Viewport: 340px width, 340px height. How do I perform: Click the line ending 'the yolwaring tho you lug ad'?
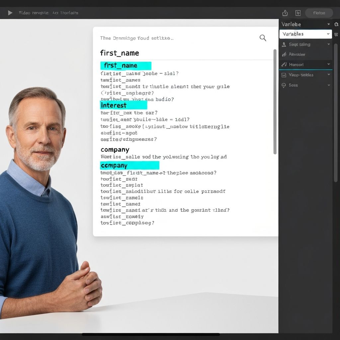click(164, 157)
